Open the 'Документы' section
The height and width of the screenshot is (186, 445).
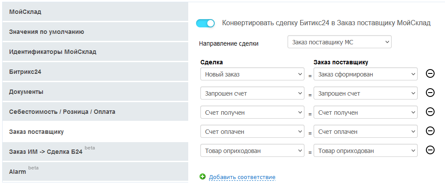[95, 92]
